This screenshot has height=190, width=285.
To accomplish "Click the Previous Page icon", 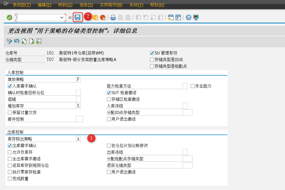I will pyautogui.click(x=146, y=18).
